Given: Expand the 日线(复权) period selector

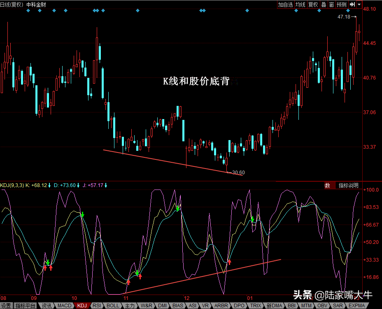Looking at the screenshot, I should click(12, 5).
